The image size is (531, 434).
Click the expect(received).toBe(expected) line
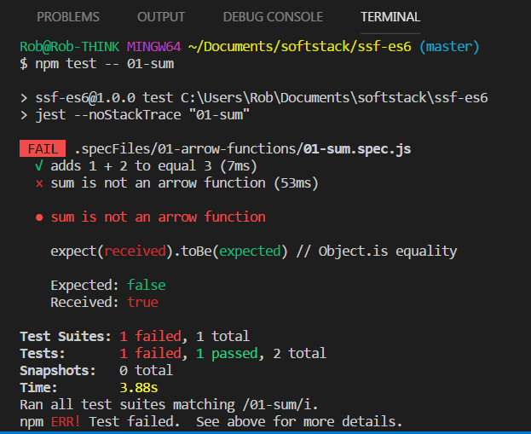tap(254, 251)
